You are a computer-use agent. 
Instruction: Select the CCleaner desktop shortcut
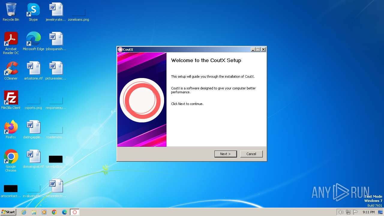tap(11, 71)
